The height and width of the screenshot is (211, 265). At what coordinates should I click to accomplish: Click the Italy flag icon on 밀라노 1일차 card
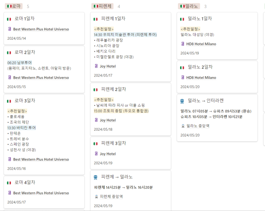182,19
